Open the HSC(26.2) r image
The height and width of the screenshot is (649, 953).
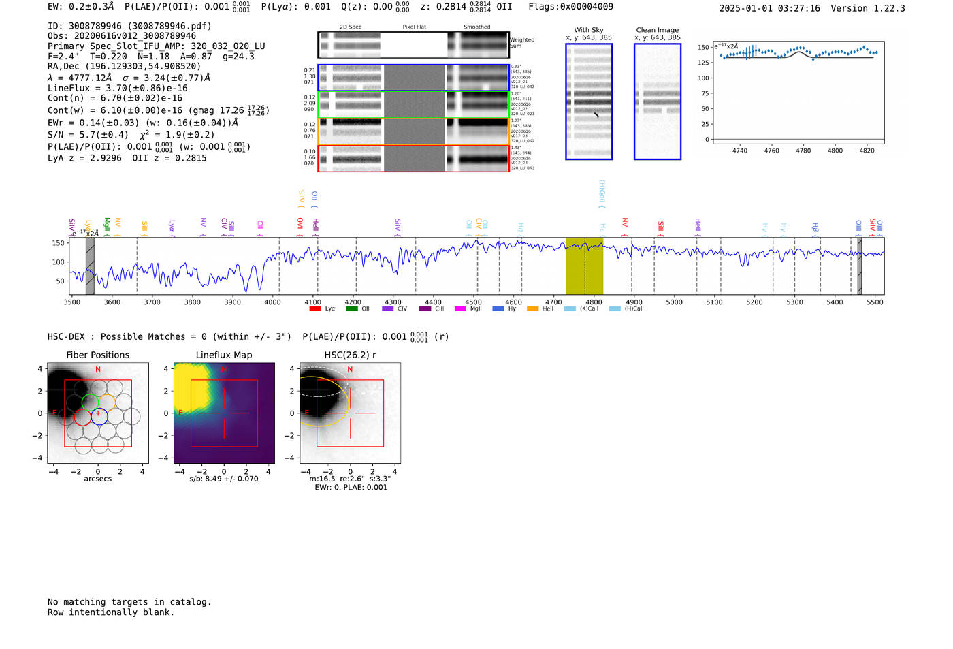(350, 413)
